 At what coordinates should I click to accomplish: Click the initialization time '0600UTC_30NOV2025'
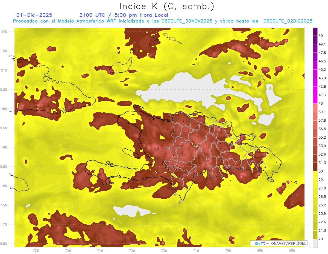(x=187, y=21)
